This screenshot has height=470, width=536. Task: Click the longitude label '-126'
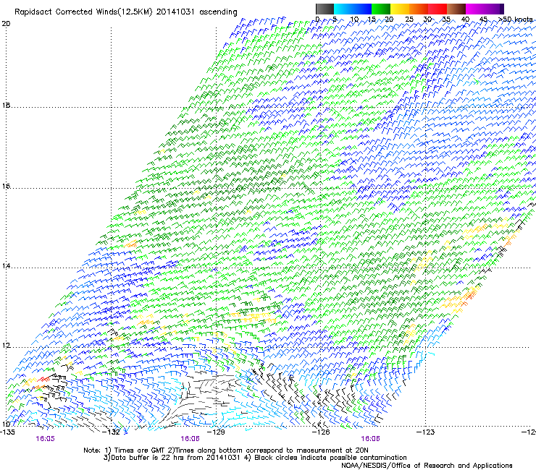coord(322,432)
